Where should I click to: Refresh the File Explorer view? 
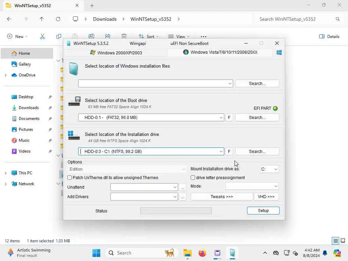(58, 19)
